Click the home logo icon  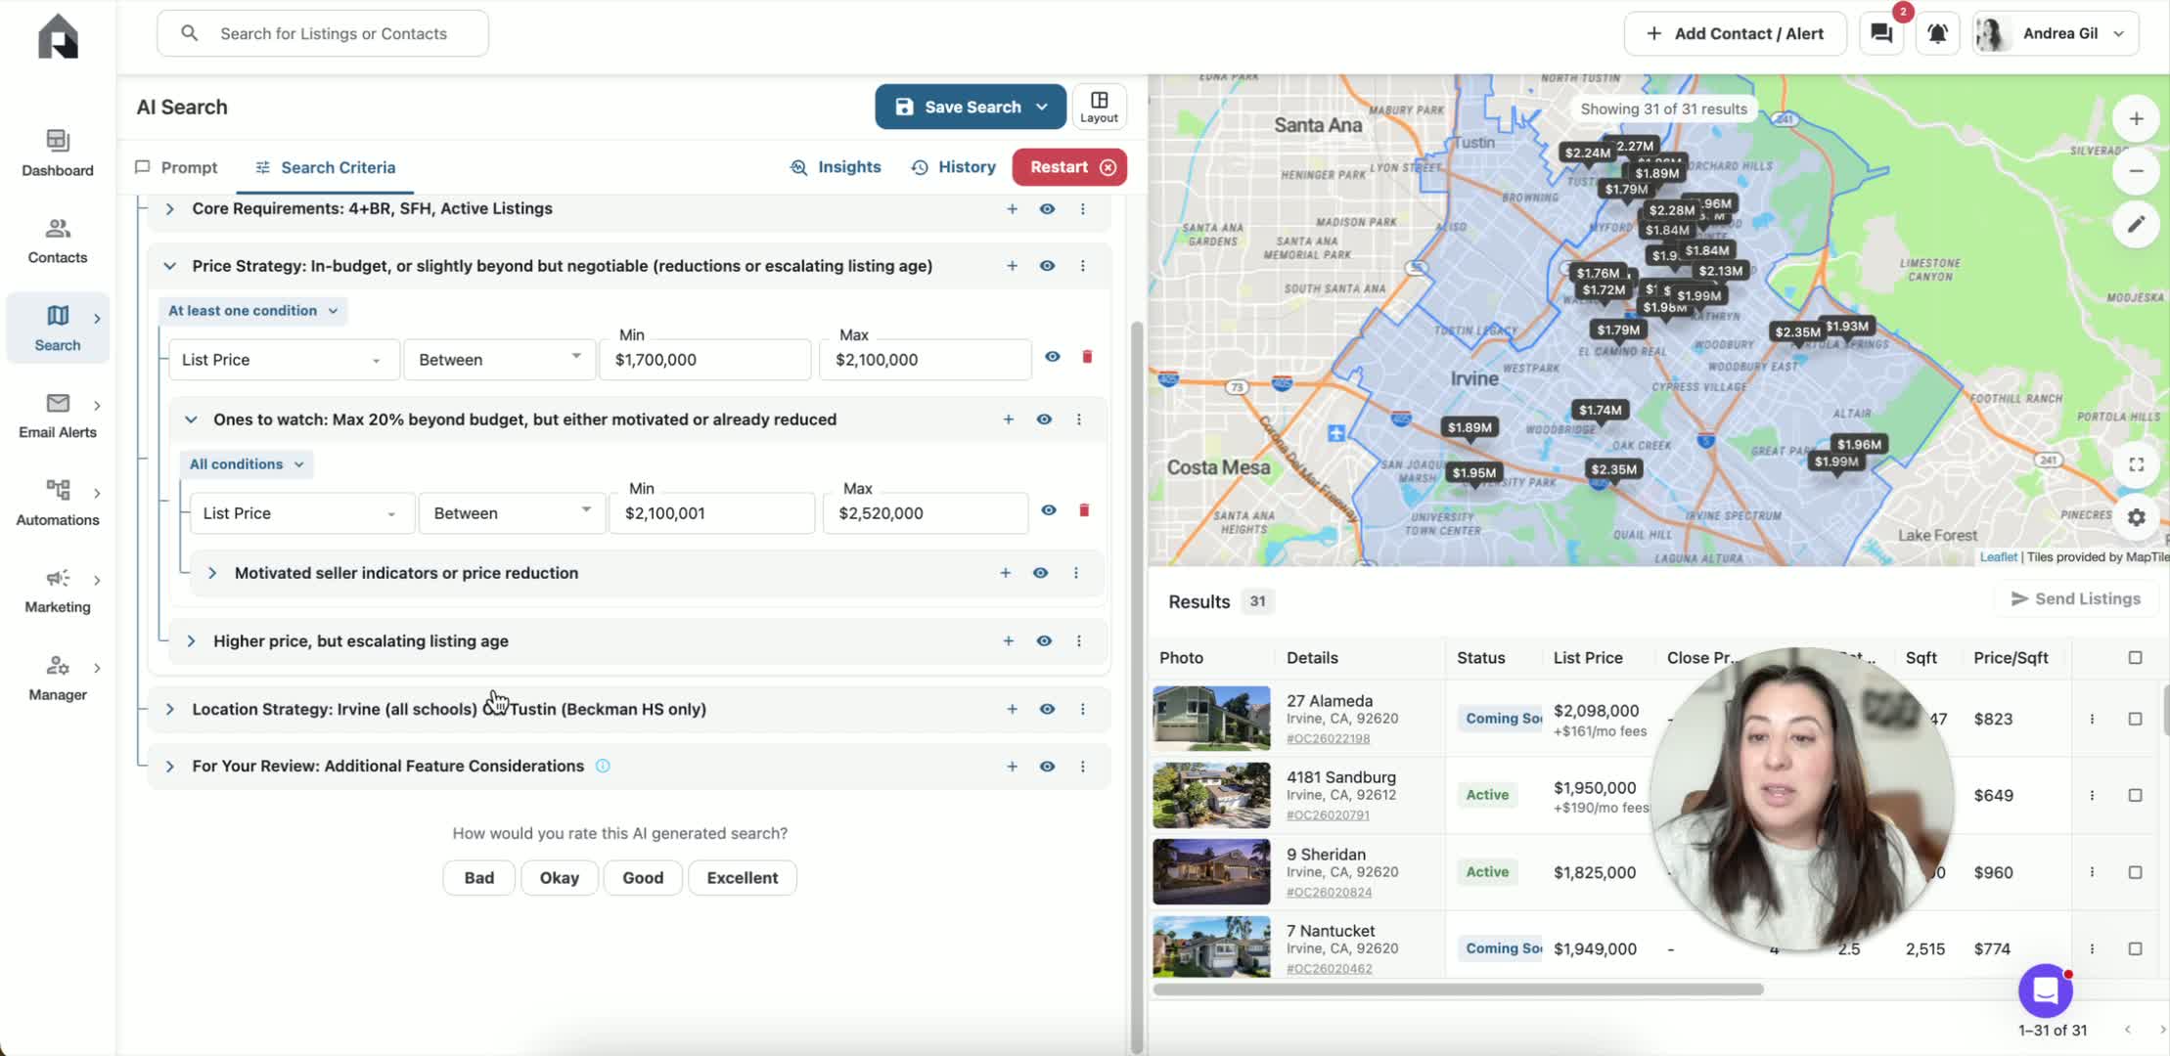coord(58,36)
